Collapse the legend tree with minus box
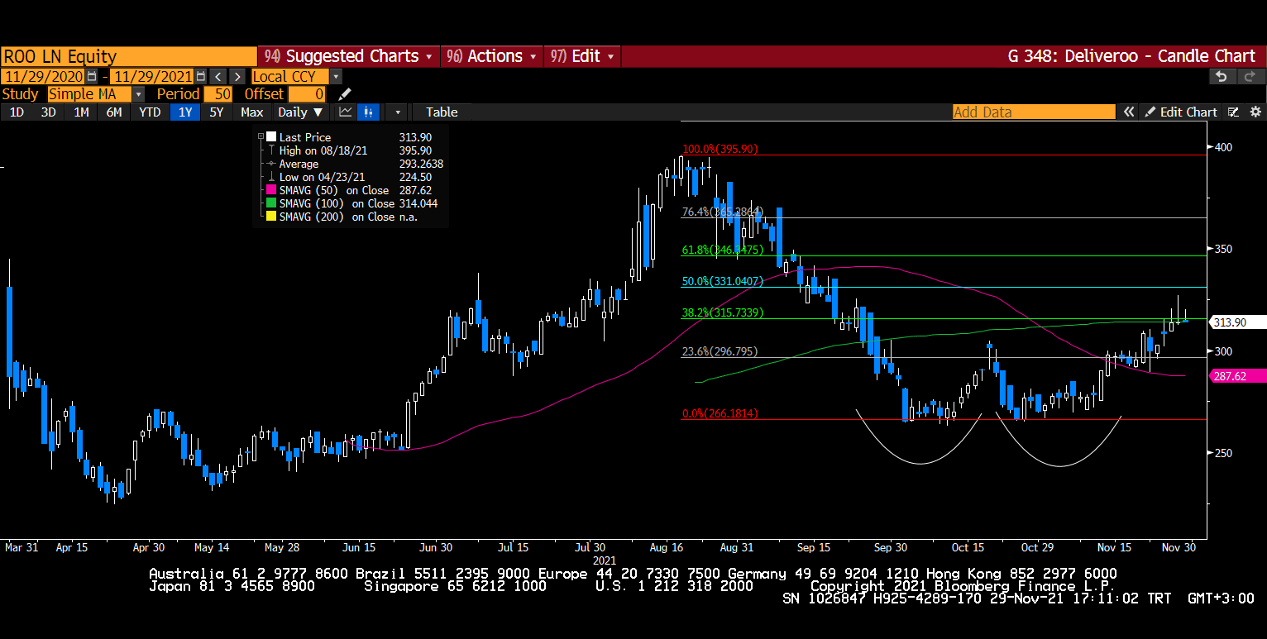The image size is (1267, 639). coord(261,137)
